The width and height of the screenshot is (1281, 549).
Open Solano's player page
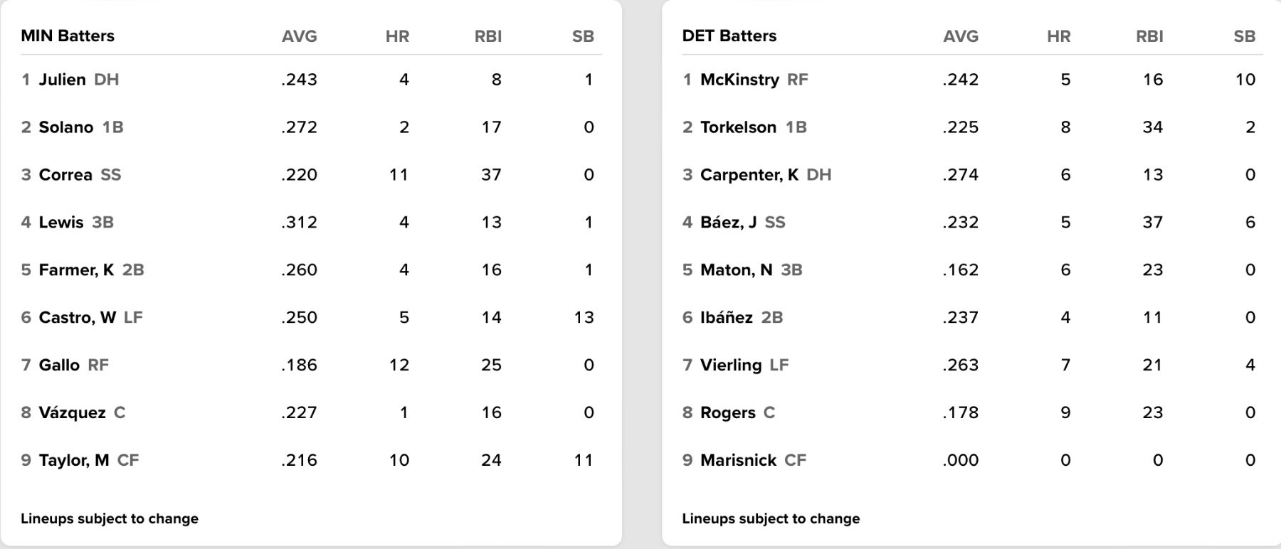65,127
